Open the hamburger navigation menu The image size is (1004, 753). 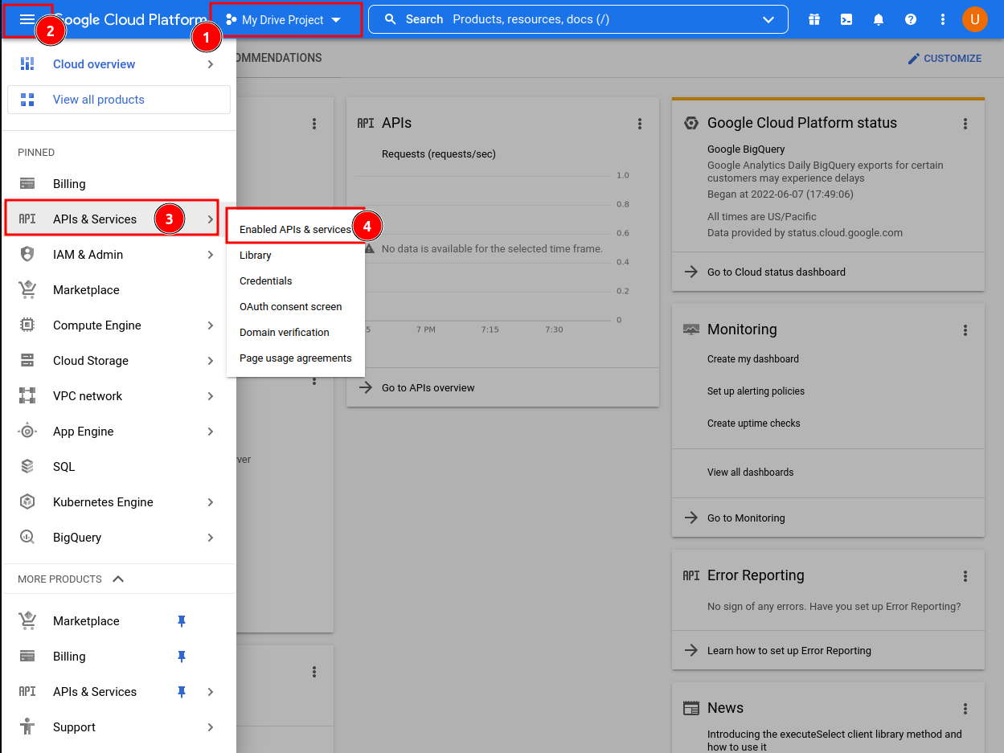coord(27,19)
